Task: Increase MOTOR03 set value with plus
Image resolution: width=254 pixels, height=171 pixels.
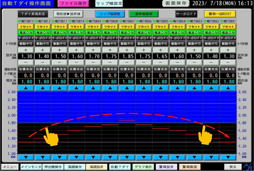Action: click(194, 50)
